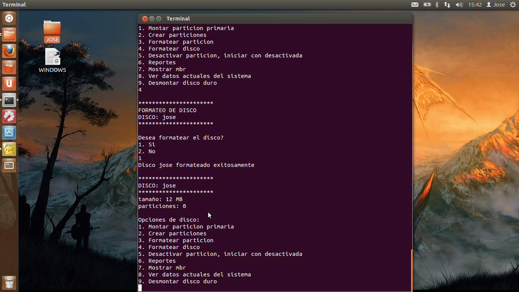519x292 pixels.
Task: Open Ubuntu Software Center from launcher
Action: tap(9, 68)
